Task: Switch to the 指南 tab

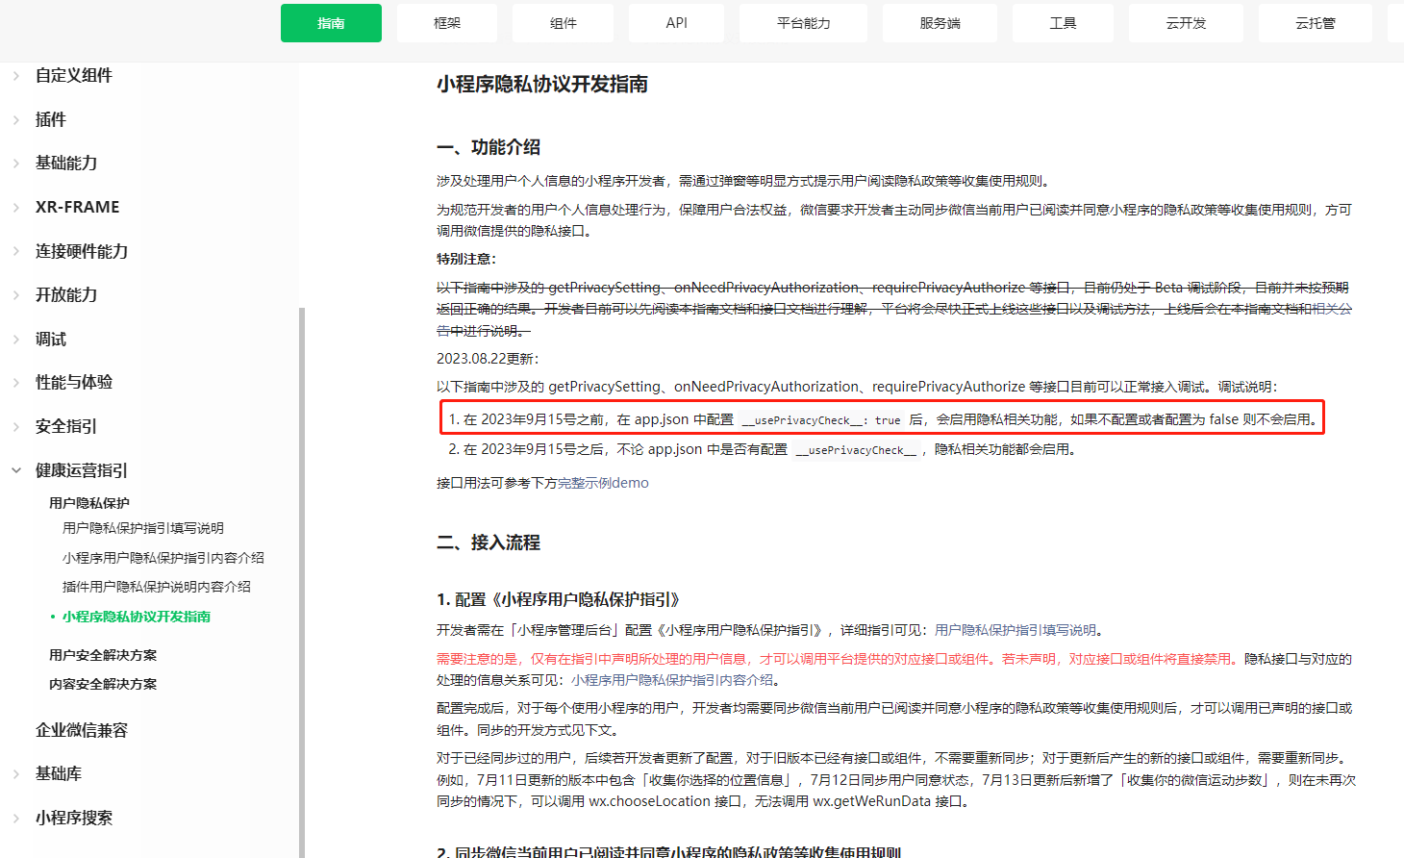Action: pyautogui.click(x=331, y=23)
